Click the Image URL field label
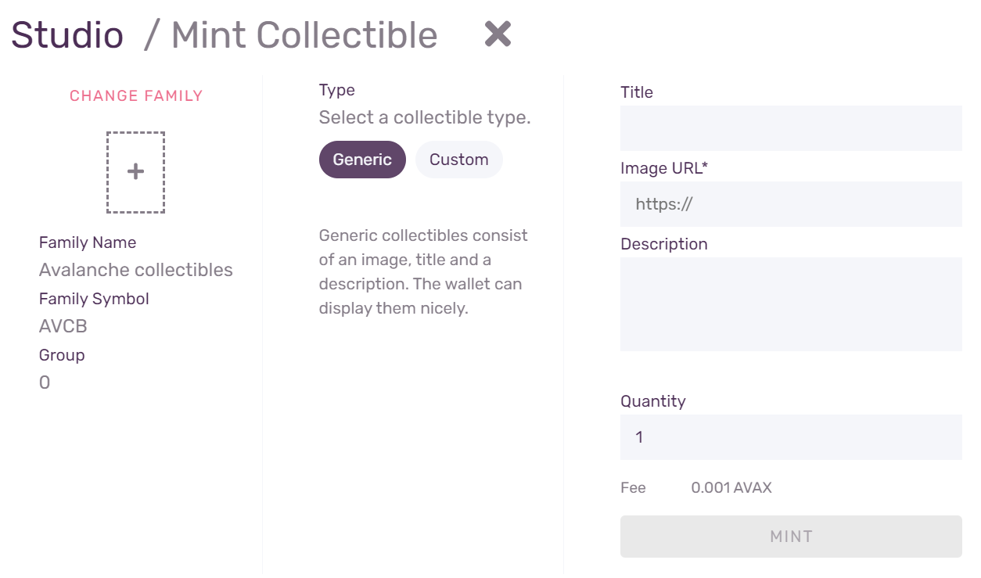This screenshot has height=578, width=981. 663,168
